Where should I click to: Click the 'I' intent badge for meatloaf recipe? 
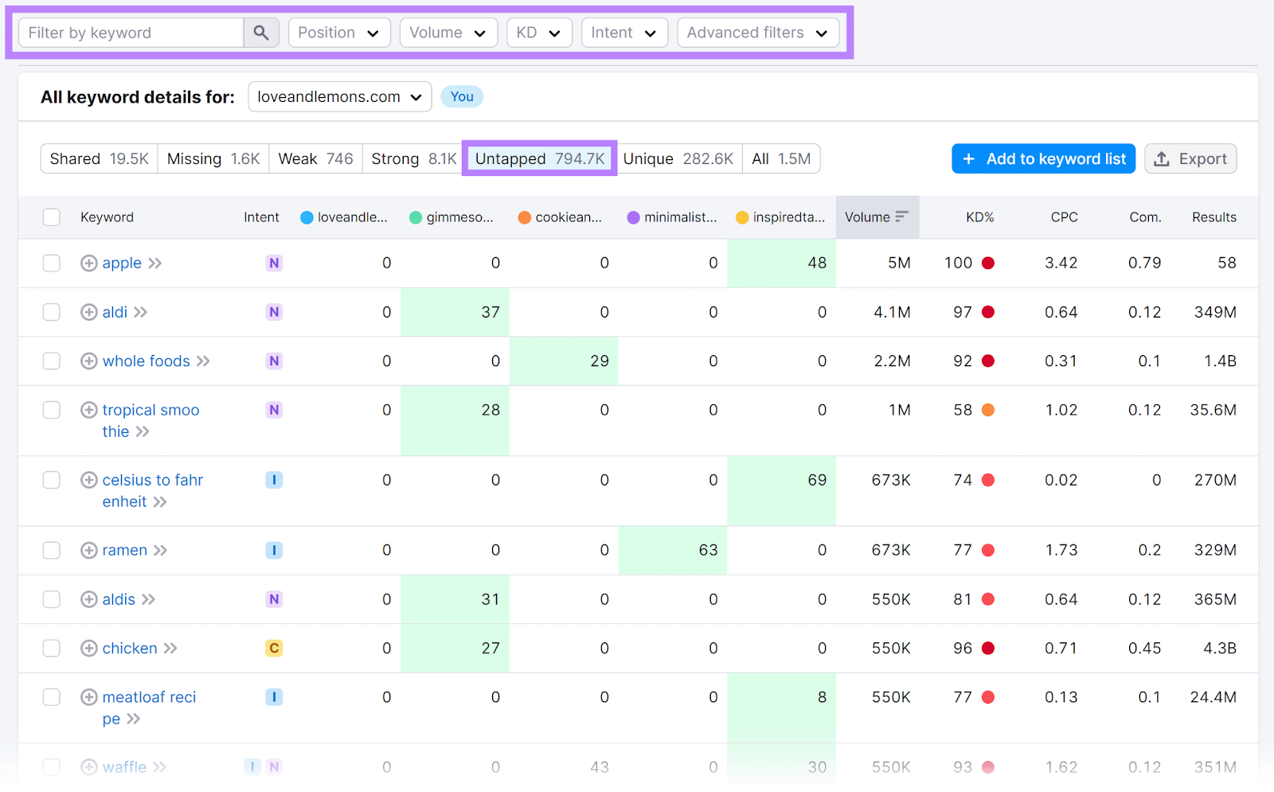click(274, 696)
